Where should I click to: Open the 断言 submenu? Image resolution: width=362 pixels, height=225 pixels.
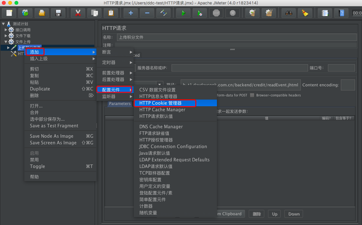pyautogui.click(x=115, y=52)
